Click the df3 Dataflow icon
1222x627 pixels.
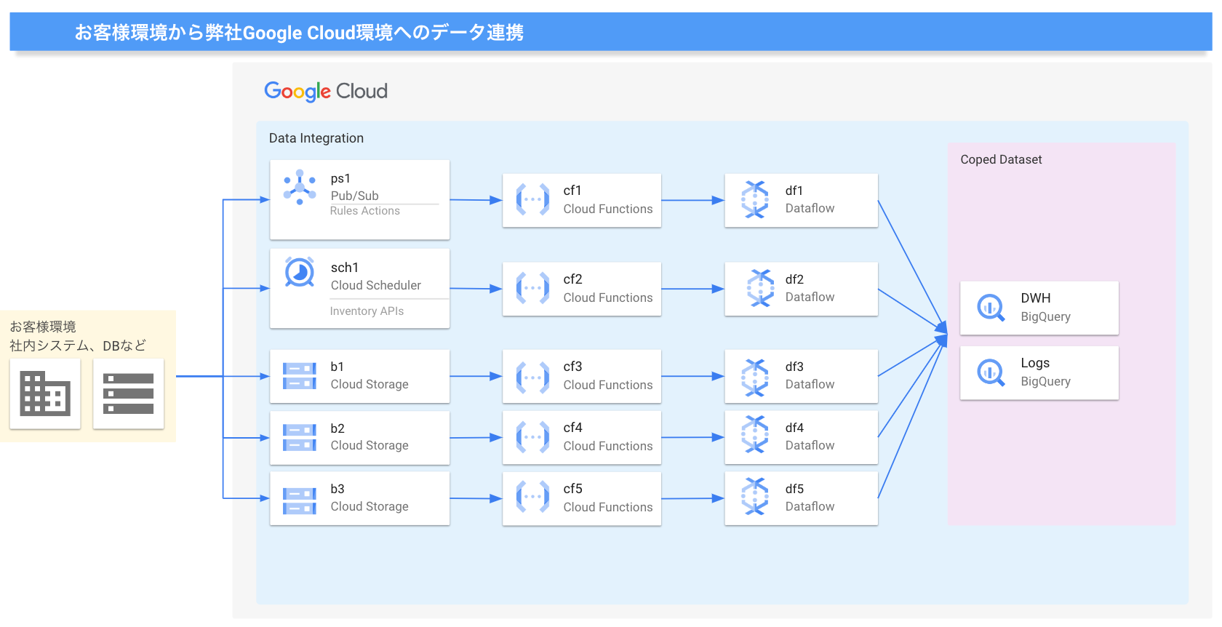point(755,377)
